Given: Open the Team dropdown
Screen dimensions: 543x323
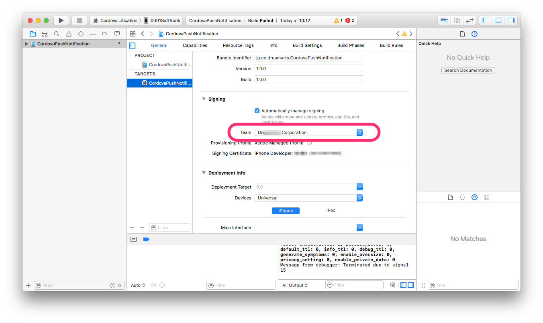Looking at the screenshot, I should click(308, 132).
